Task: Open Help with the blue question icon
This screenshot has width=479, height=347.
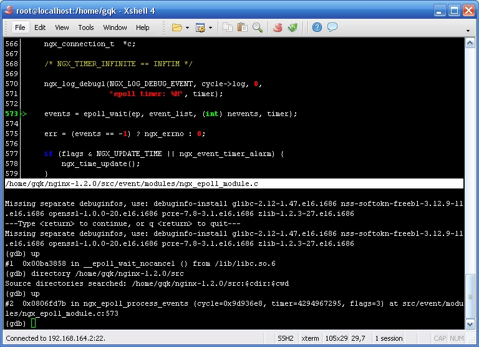Action: [317, 27]
